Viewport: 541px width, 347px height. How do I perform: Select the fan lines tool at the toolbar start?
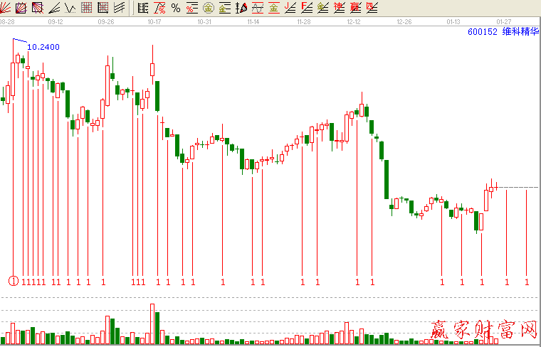7,8
